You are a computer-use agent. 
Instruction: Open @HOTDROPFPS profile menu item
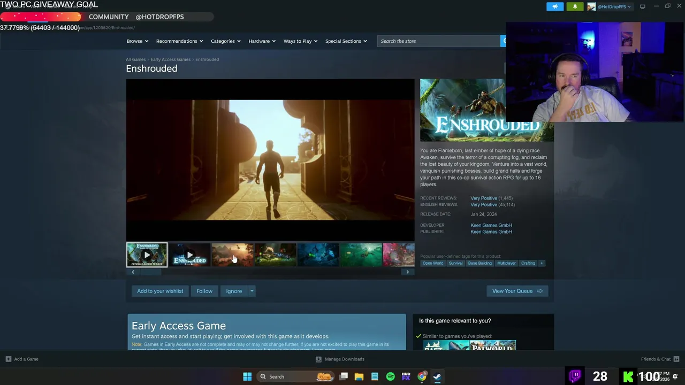coord(159,17)
